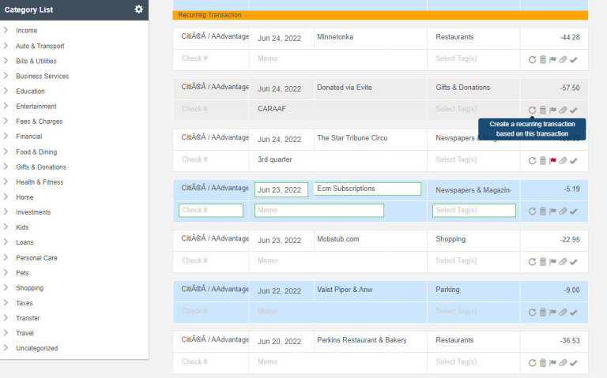Image resolution: width=607 pixels, height=378 pixels.
Task: Select Fees & Charges category
Action: click(39, 122)
